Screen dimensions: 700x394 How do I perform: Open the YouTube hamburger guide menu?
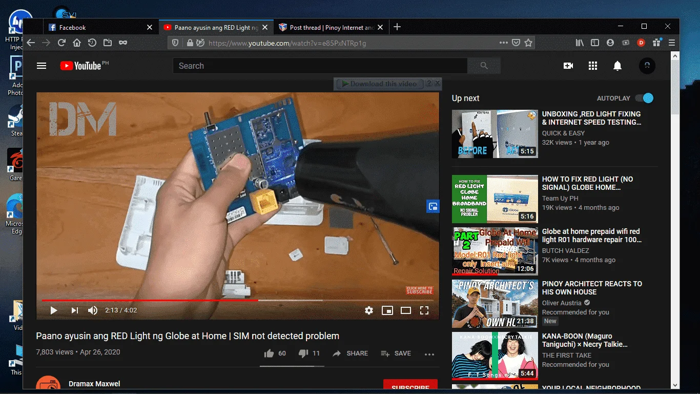(42, 66)
